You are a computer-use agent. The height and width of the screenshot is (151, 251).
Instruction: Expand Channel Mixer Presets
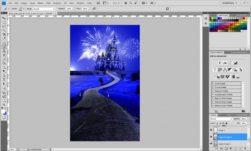tap(213, 102)
